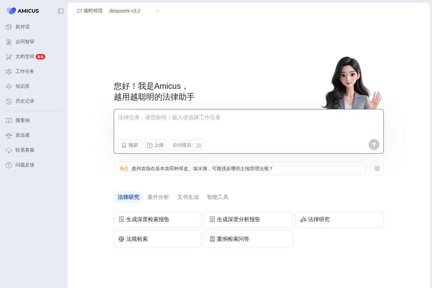Screen dimensions: 432x288
Task: Click the 上传 upload button
Action: [155, 145]
